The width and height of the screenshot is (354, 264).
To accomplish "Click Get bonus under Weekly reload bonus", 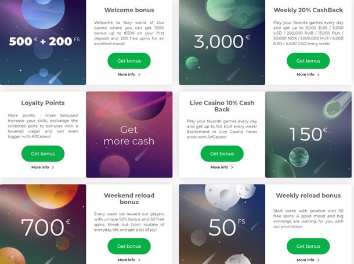I will tap(308, 246).
